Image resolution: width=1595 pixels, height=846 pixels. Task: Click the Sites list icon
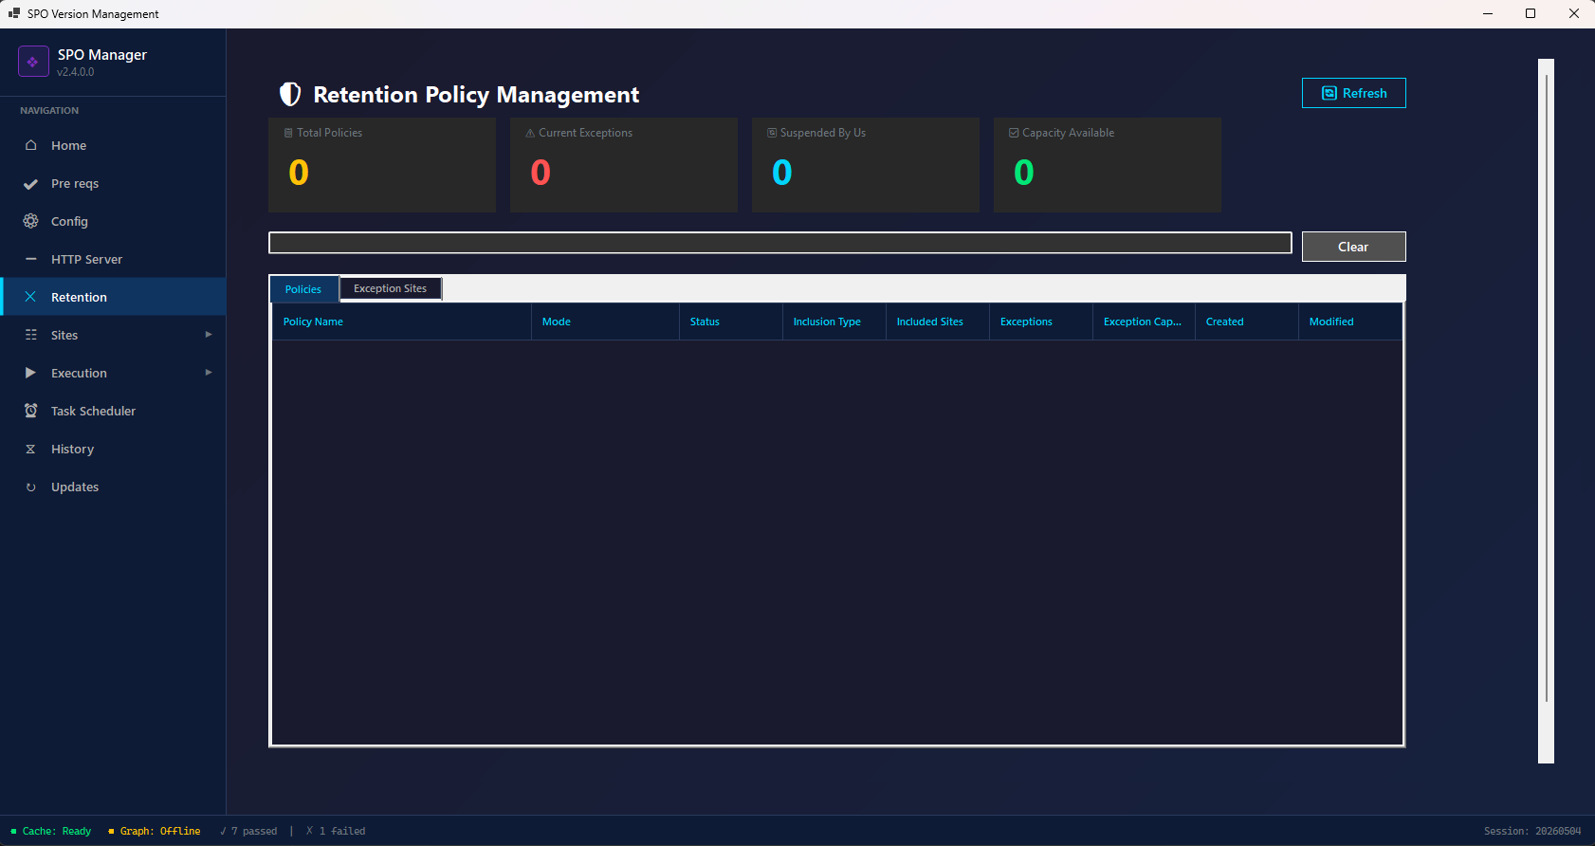click(x=30, y=335)
